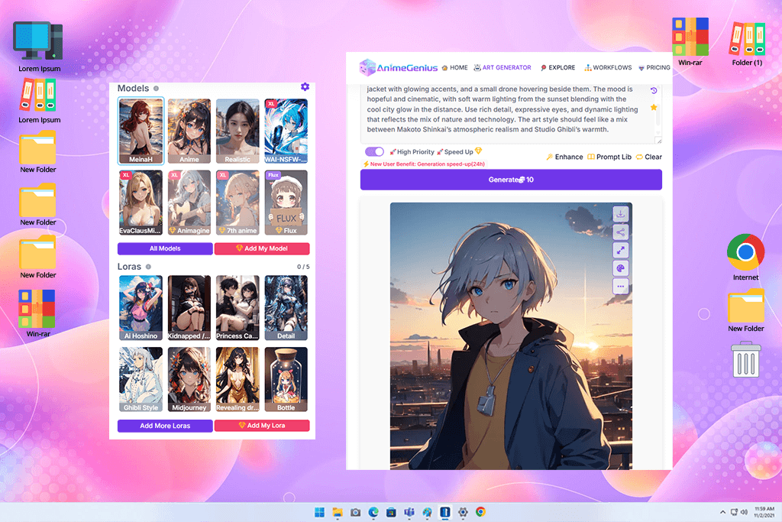Select the Princess Ca... lora thumbnail

(x=238, y=308)
